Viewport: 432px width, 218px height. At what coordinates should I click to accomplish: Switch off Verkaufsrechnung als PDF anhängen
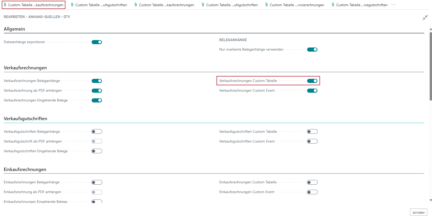point(97,91)
